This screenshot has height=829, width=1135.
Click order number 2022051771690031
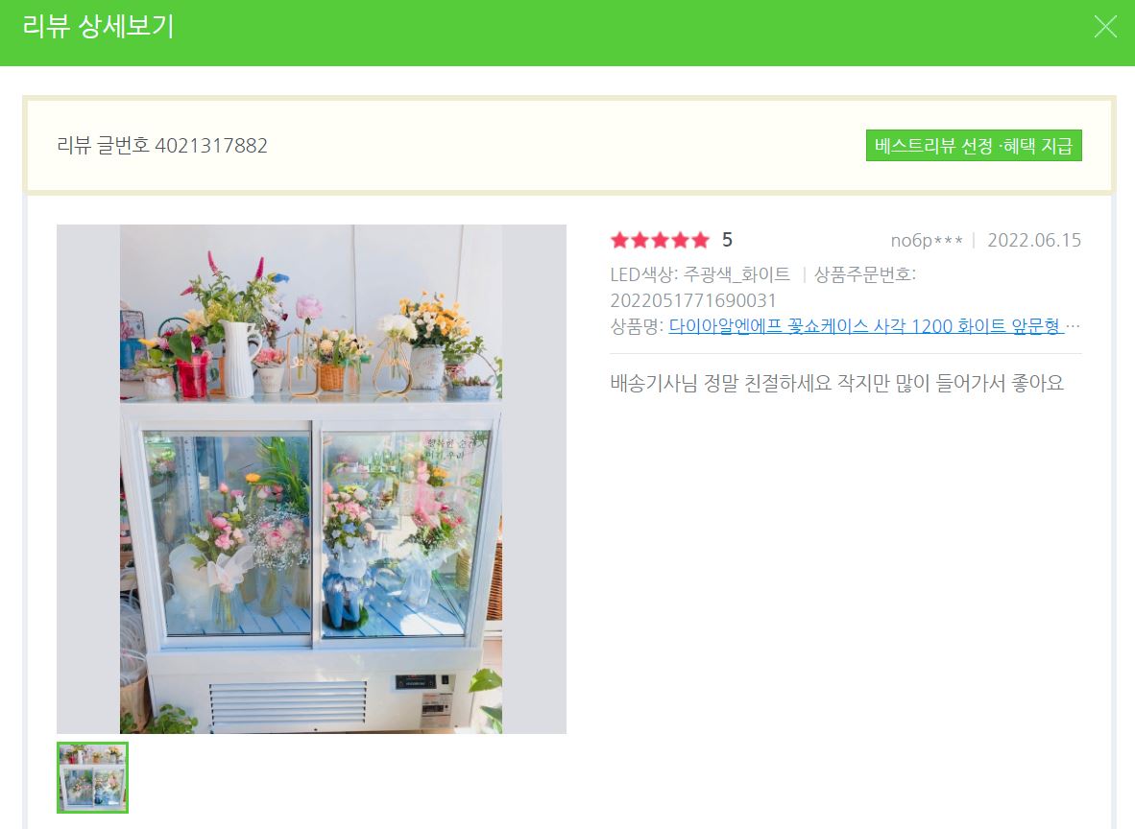[693, 300]
